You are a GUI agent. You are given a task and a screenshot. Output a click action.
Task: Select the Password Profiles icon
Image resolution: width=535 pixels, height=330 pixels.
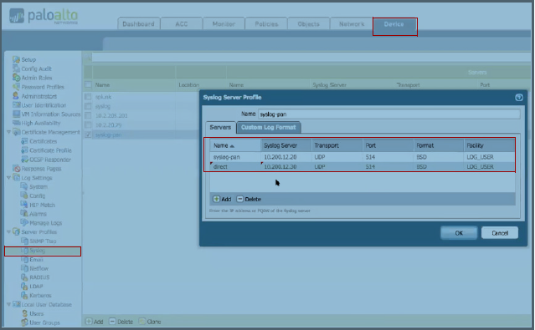[16, 87]
